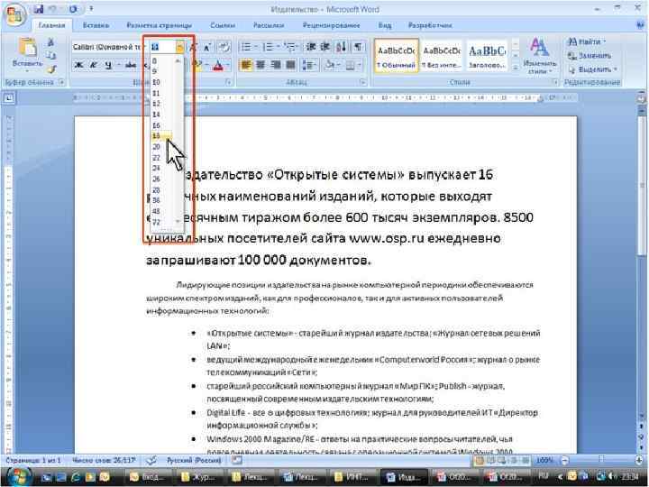
Task: Cut selection with scissors icon
Action: (x=50, y=42)
